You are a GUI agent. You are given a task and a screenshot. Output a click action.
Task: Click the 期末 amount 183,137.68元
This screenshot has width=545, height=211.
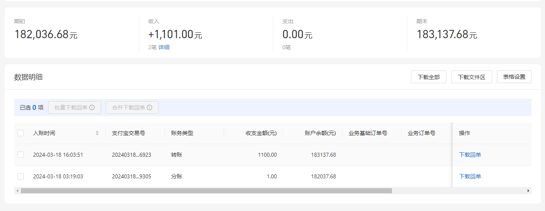(x=447, y=34)
